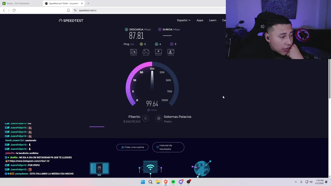Open a new browser tab
The height and width of the screenshot is (186, 331).
coord(88,3)
